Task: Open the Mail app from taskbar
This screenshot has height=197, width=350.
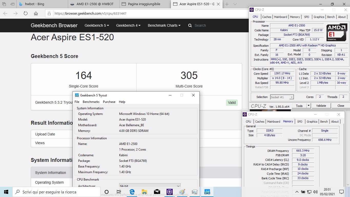Action: pyautogui.click(x=157, y=192)
